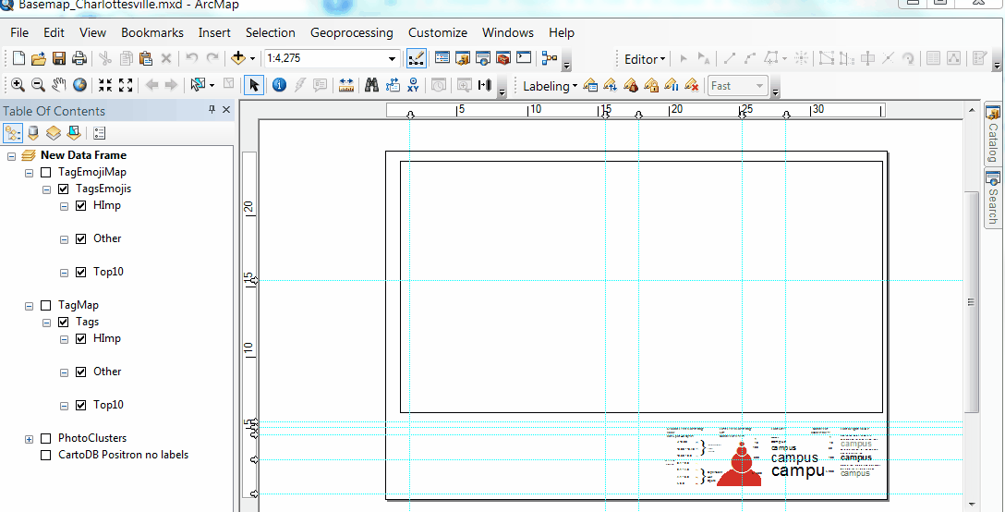Open the Go To XY tool
The width and height of the screenshot is (1005, 512).
(413, 85)
